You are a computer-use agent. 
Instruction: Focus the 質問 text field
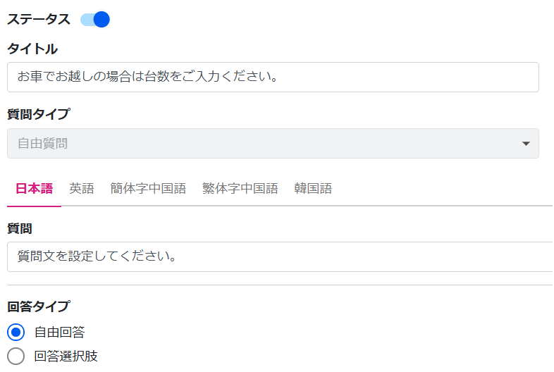tap(280, 257)
